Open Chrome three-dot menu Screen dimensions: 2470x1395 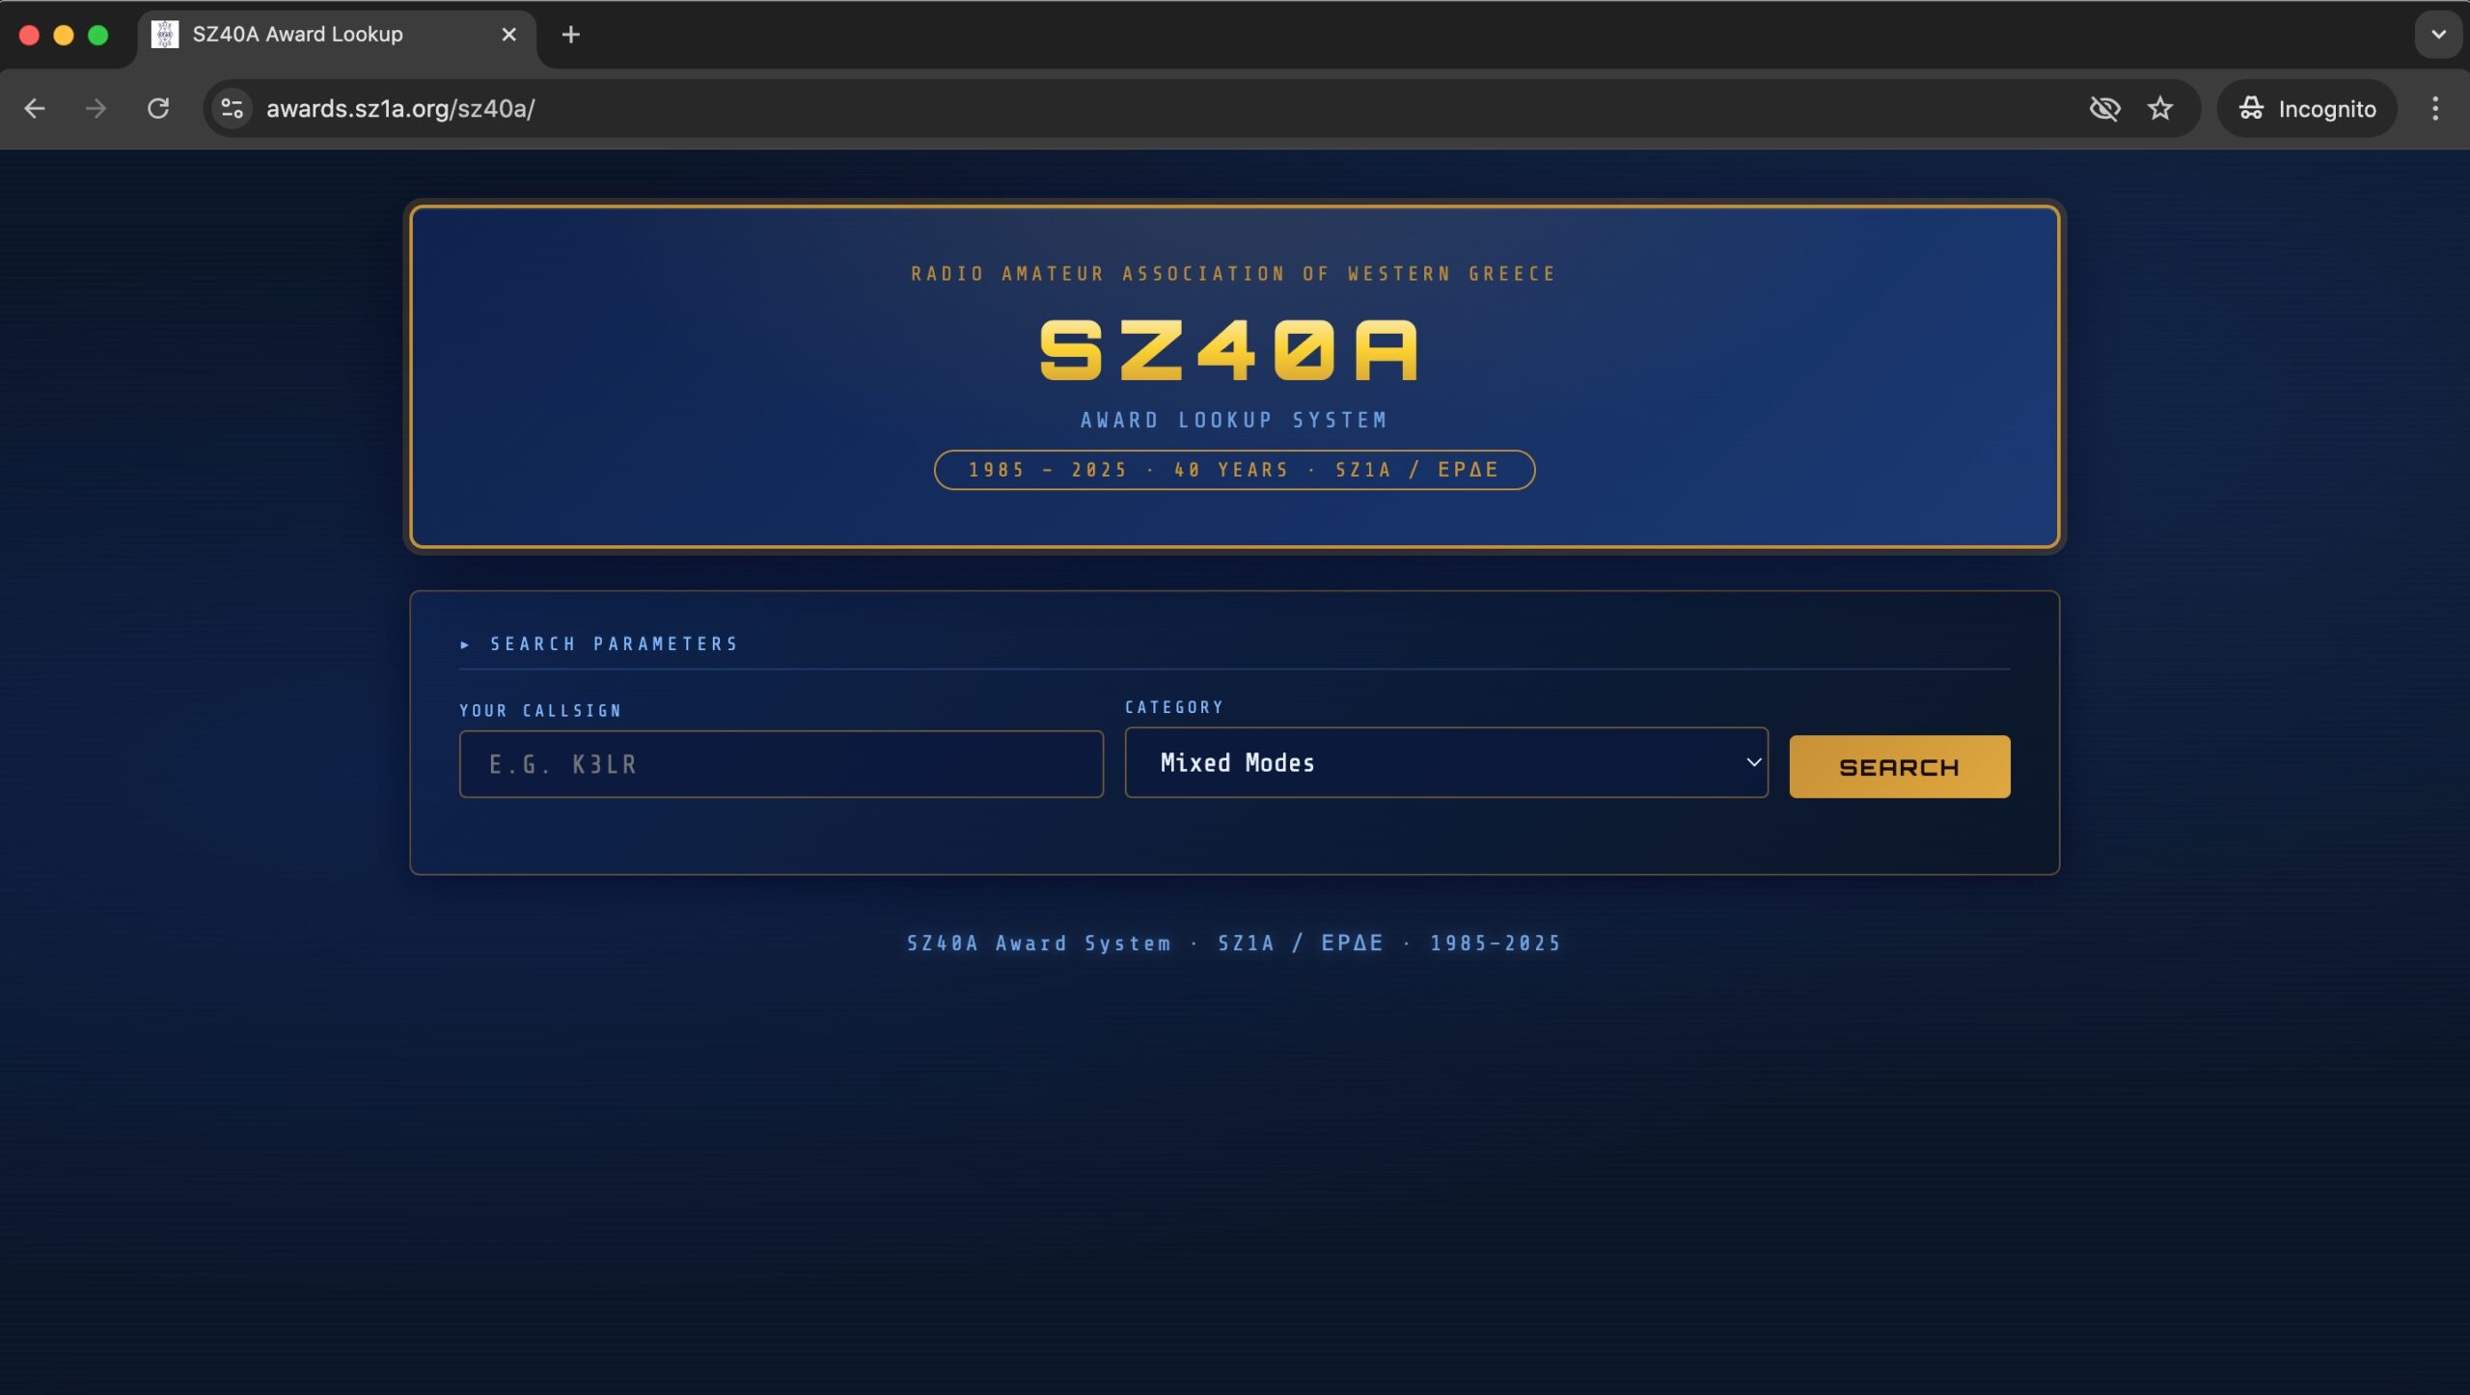(2434, 108)
